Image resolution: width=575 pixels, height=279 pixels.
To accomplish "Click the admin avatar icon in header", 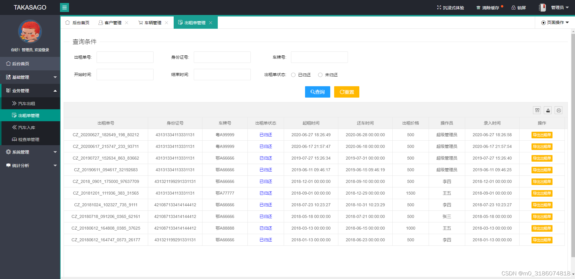I will (542, 7).
